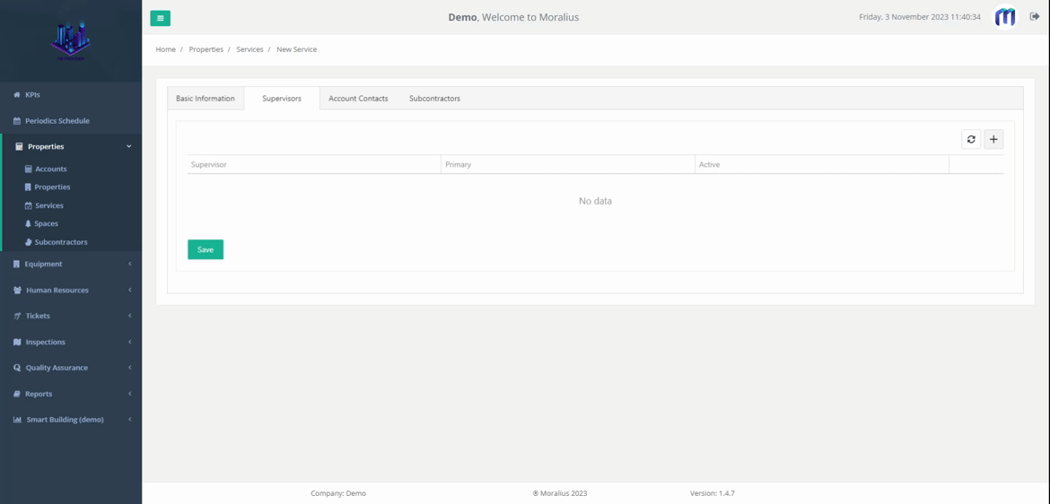Add a new supervisor with plus icon
Viewport: 1050px width, 504px height.
click(993, 139)
